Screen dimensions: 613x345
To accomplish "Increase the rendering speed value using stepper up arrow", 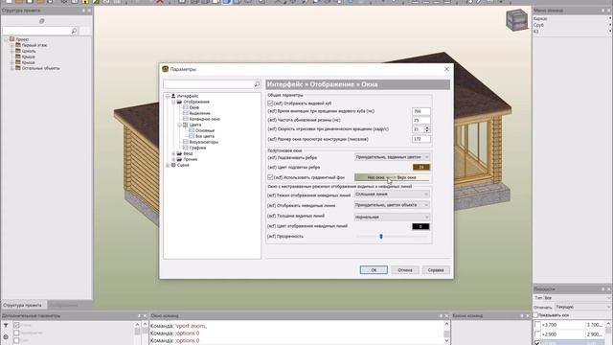I will click(427, 127).
